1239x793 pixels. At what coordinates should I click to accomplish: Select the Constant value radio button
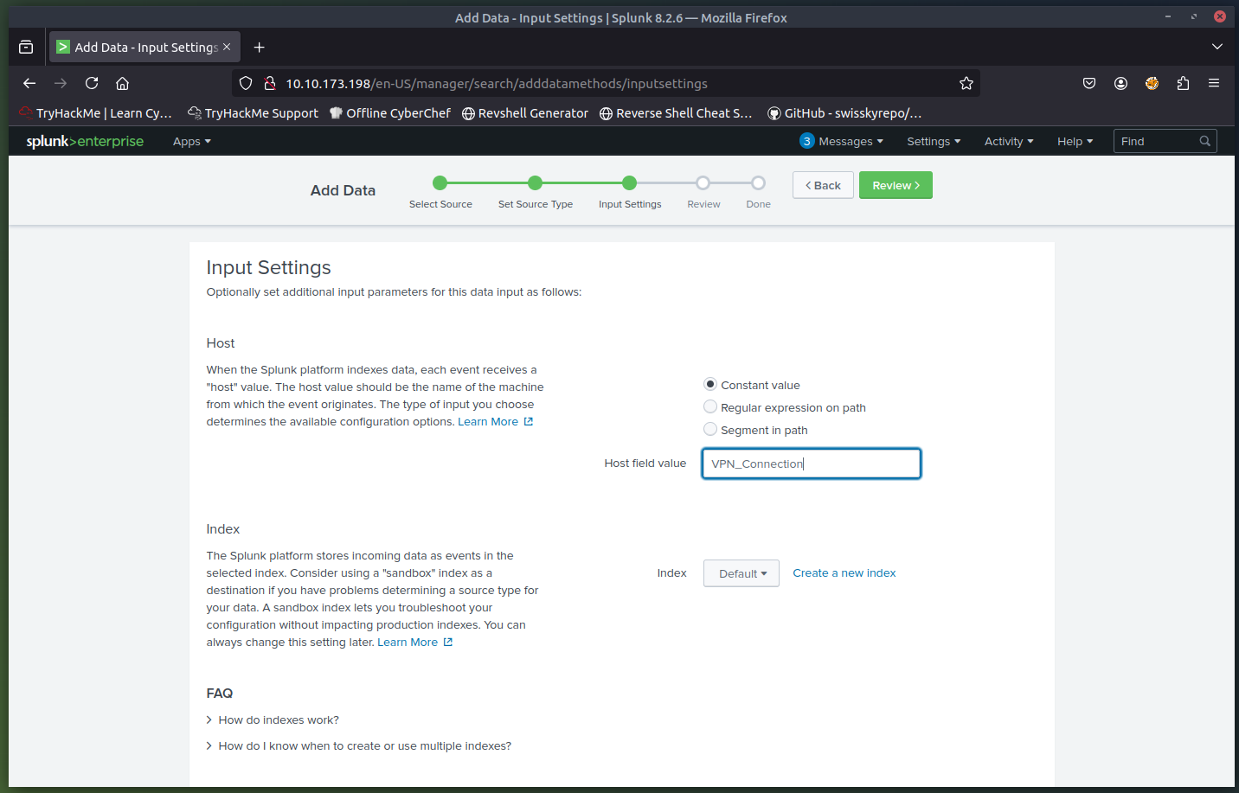coord(709,384)
